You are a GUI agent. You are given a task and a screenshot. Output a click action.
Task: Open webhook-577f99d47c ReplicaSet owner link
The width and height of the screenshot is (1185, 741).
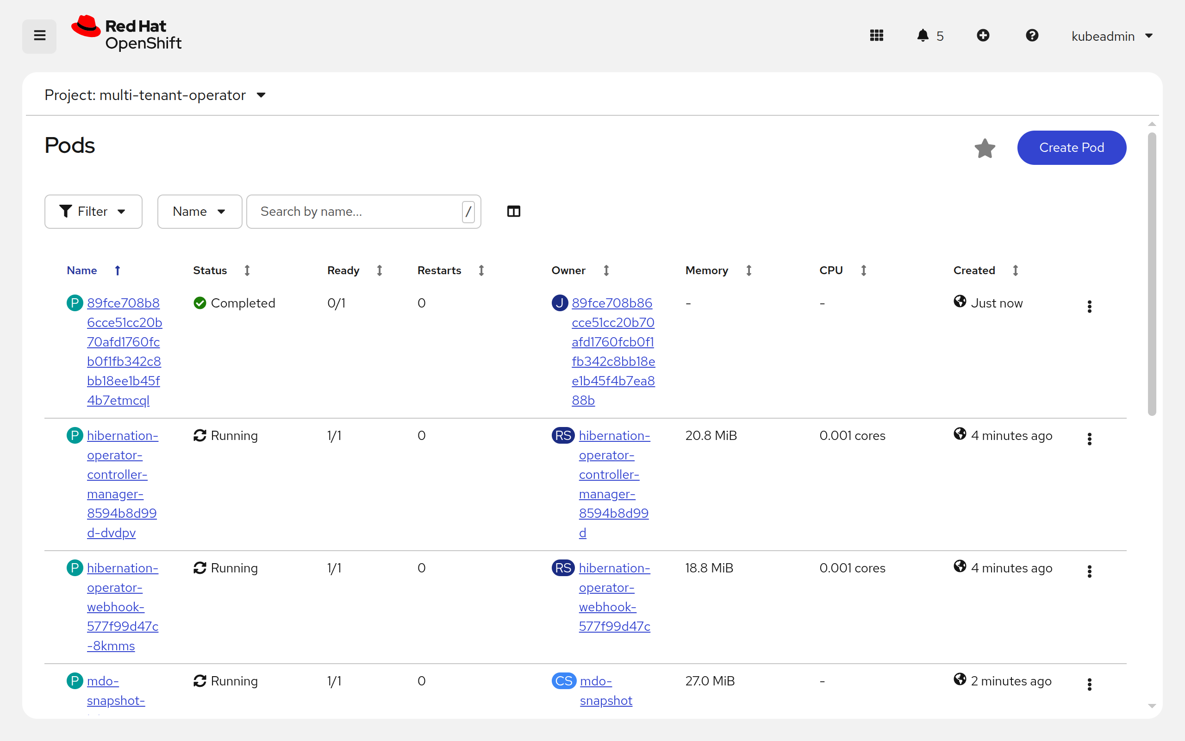[x=614, y=597]
